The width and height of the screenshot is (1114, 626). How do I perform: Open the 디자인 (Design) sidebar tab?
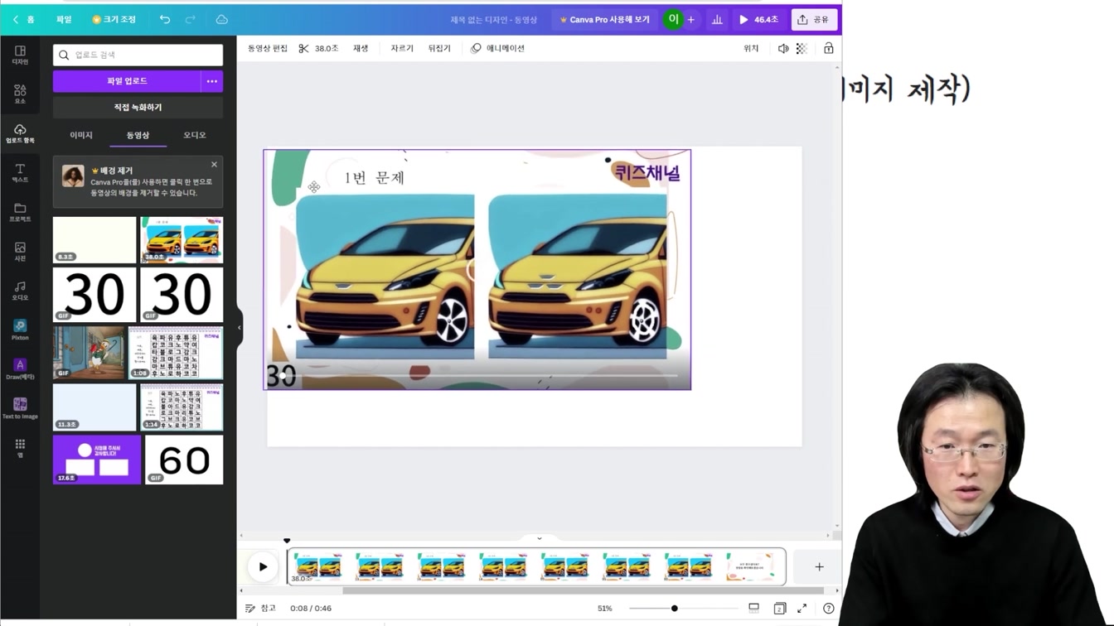(20, 55)
